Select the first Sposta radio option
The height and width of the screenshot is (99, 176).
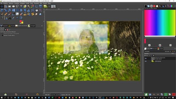[x=2, y=34]
